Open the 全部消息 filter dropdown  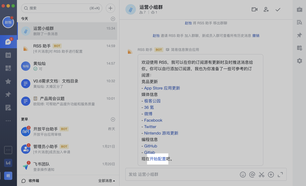(x=107, y=181)
